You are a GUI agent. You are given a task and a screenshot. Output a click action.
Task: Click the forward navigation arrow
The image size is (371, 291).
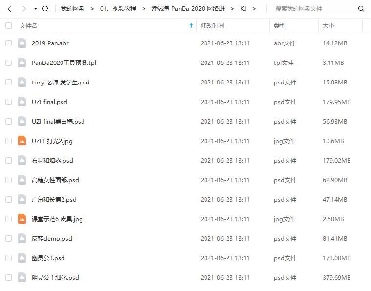tap(24, 9)
